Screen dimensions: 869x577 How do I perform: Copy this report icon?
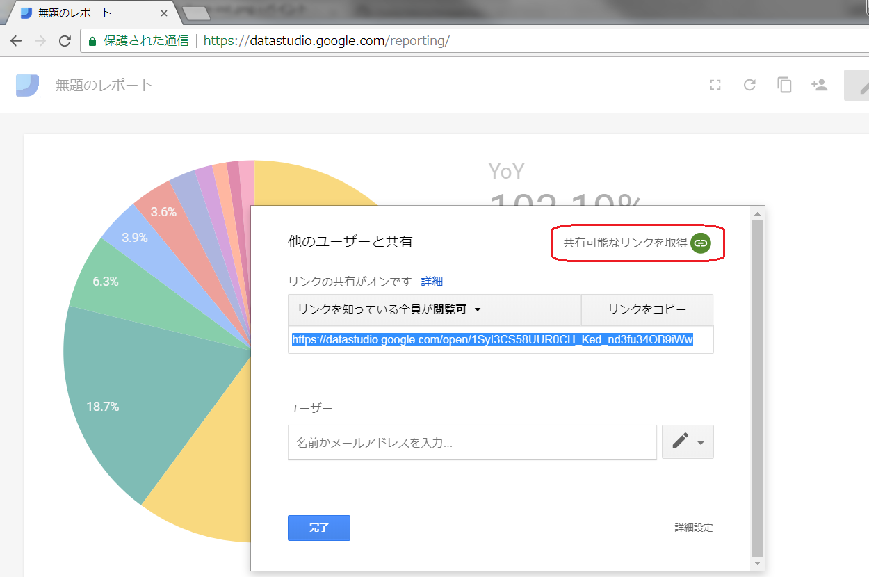(x=784, y=86)
